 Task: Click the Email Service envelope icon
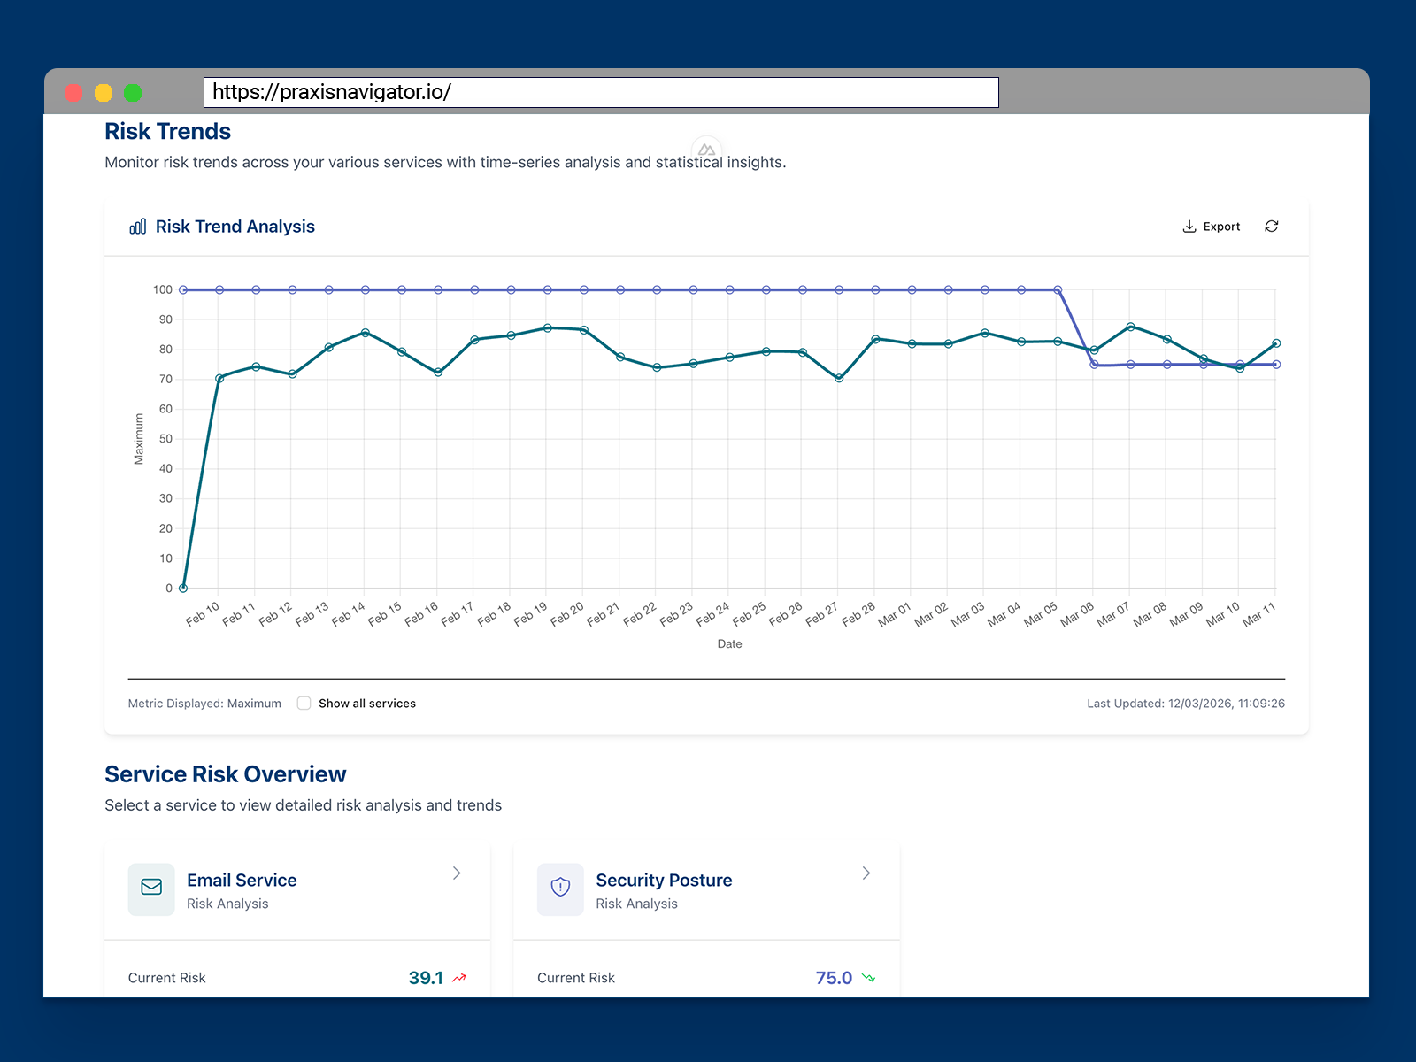coord(150,889)
